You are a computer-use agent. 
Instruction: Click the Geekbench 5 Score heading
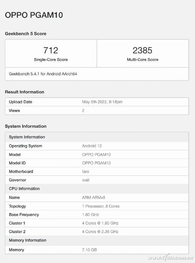coord(26,34)
